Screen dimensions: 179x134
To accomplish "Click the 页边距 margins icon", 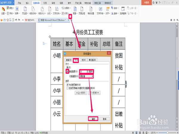I will tap(25, 9).
